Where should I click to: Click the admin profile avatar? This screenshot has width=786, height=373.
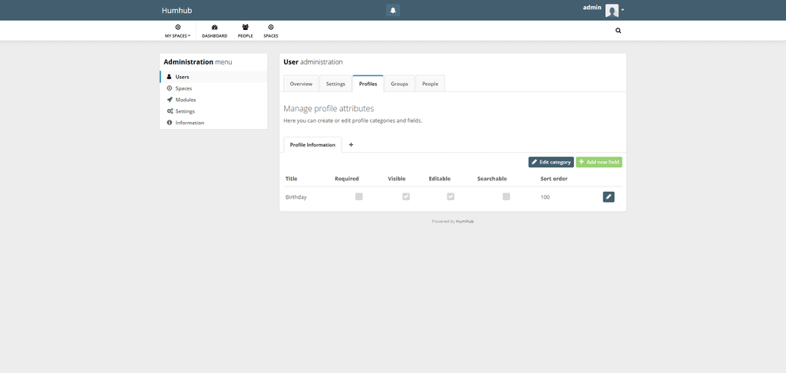coord(612,11)
